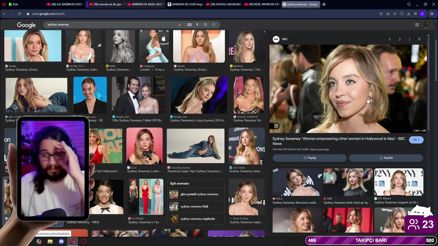The width and height of the screenshot is (438, 246).
Task: Save the image with Kaydet button
Action: pos(386,158)
